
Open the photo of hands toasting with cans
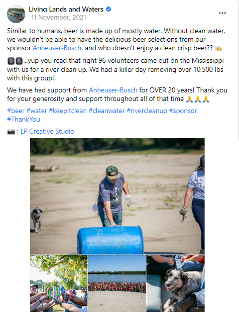click(x=59, y=283)
